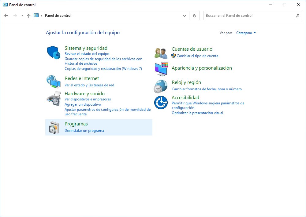Click Agregar un dispositivo
The width and height of the screenshot is (306, 217).
[83, 104]
